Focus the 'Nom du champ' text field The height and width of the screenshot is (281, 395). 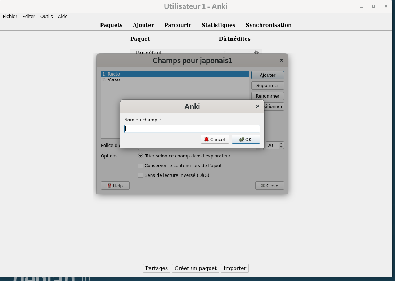(x=192, y=129)
